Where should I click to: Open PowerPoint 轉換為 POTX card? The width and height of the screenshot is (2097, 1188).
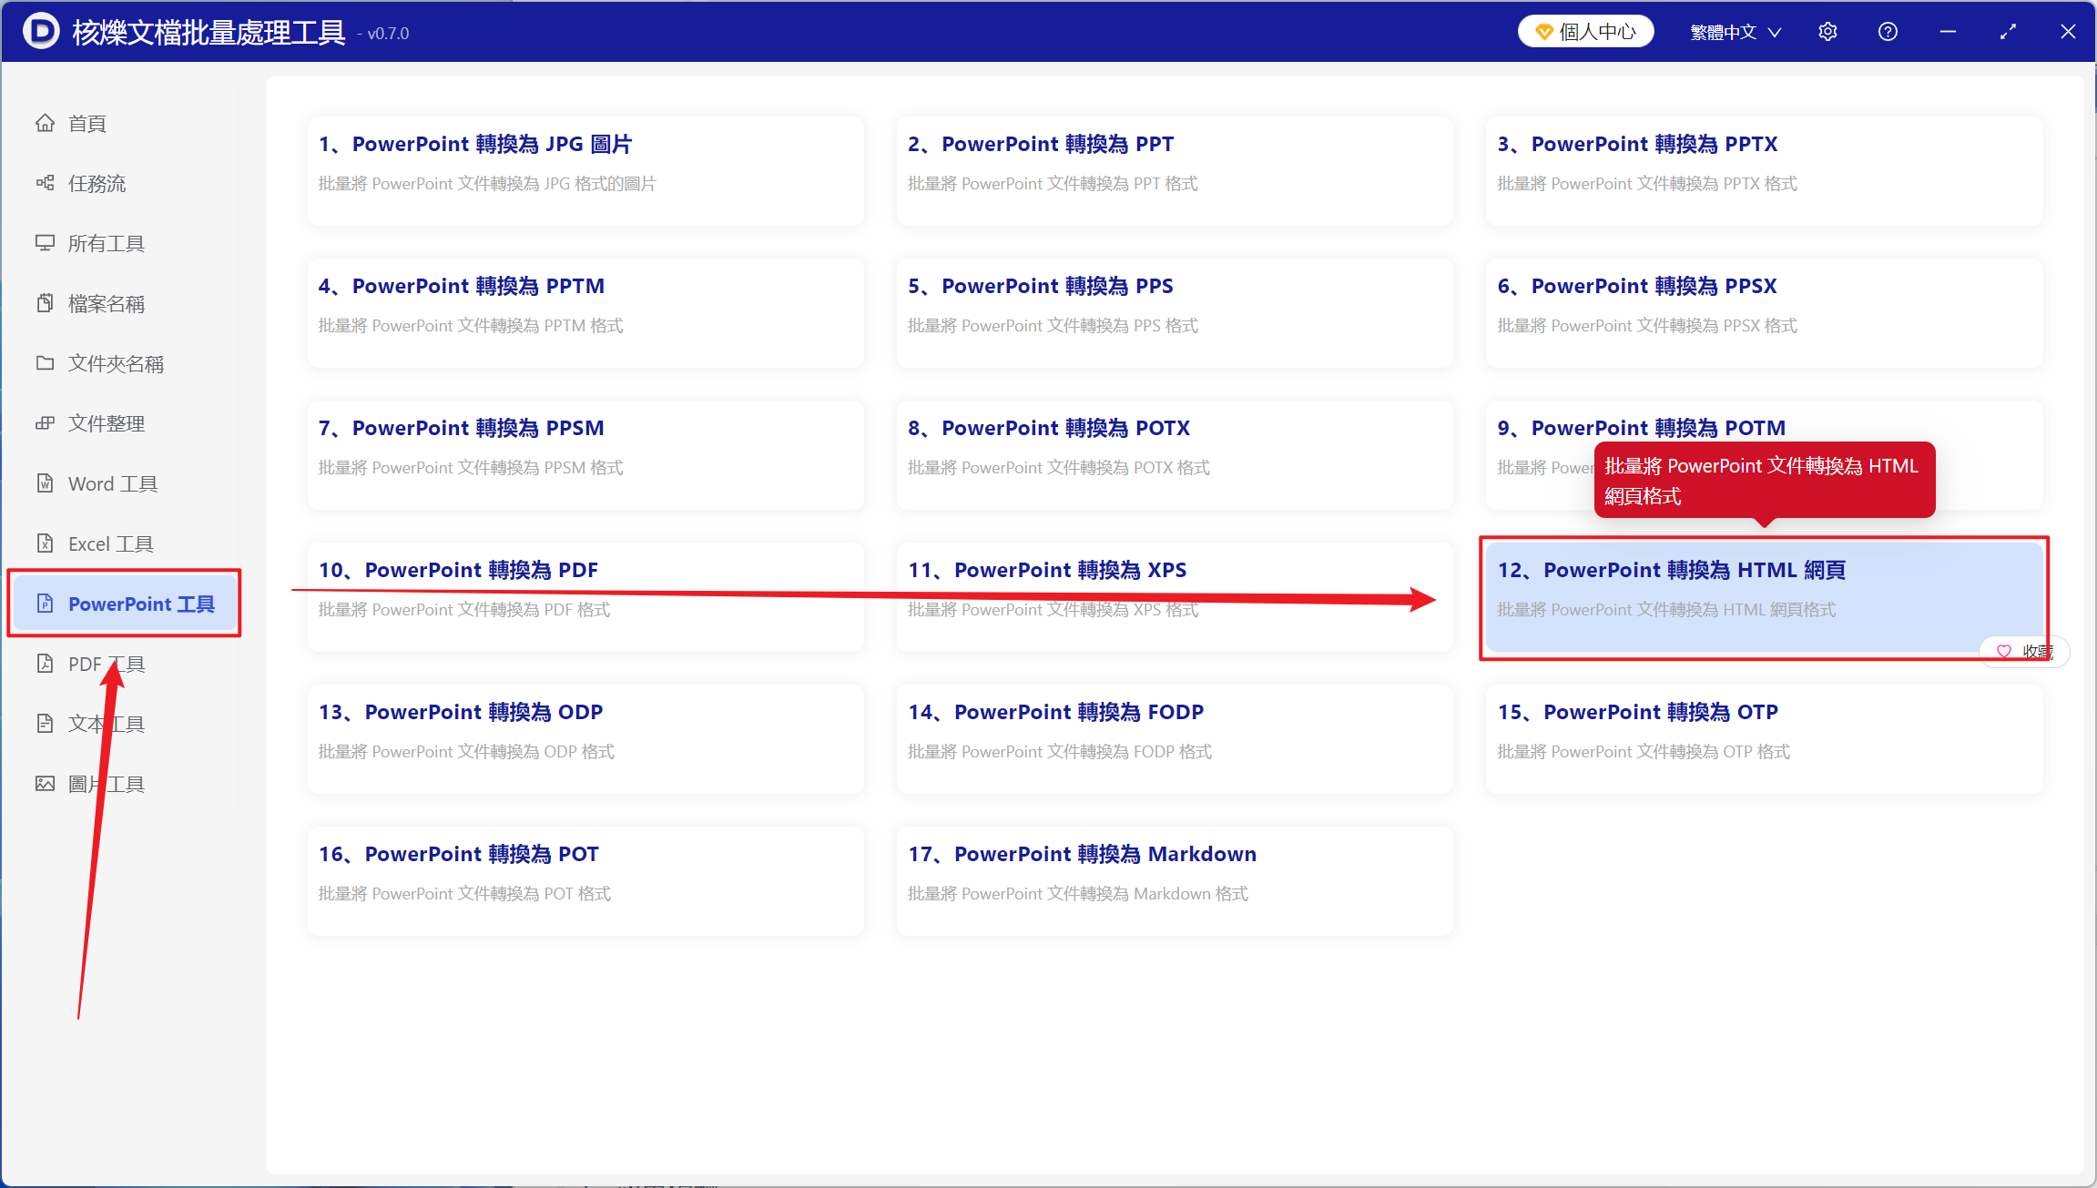tap(1175, 455)
